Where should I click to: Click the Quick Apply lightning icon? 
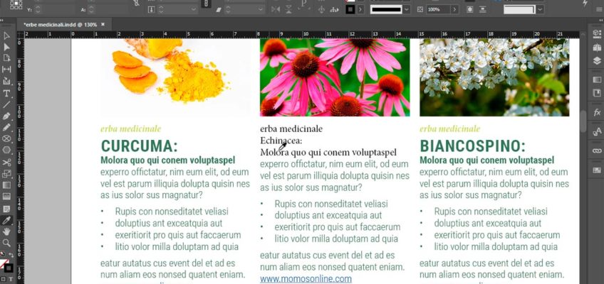585,3
